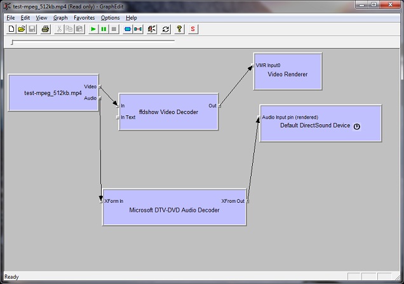The height and width of the screenshot is (284, 404).
Task: Select the test-mpeg_512kb.mp4 source filter
Action: [x=53, y=93]
